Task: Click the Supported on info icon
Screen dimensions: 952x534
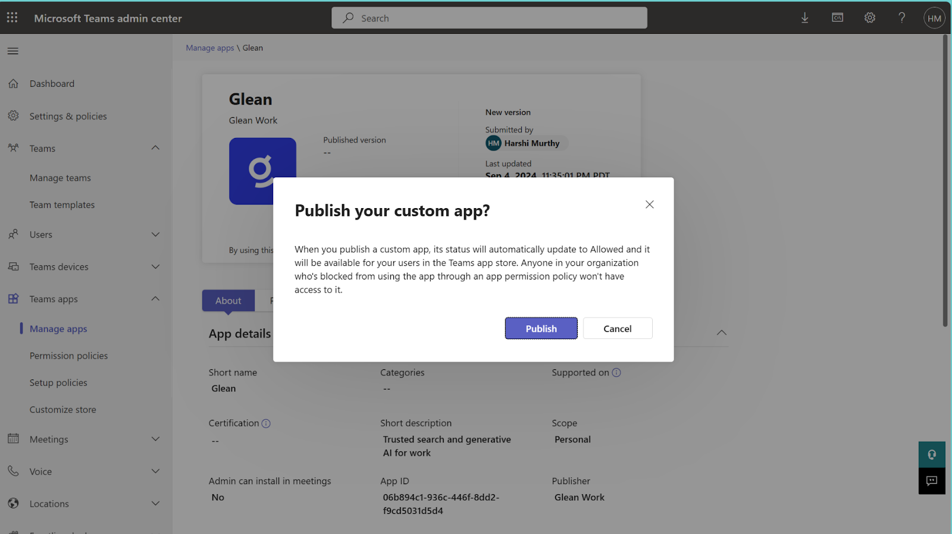Action: click(616, 373)
